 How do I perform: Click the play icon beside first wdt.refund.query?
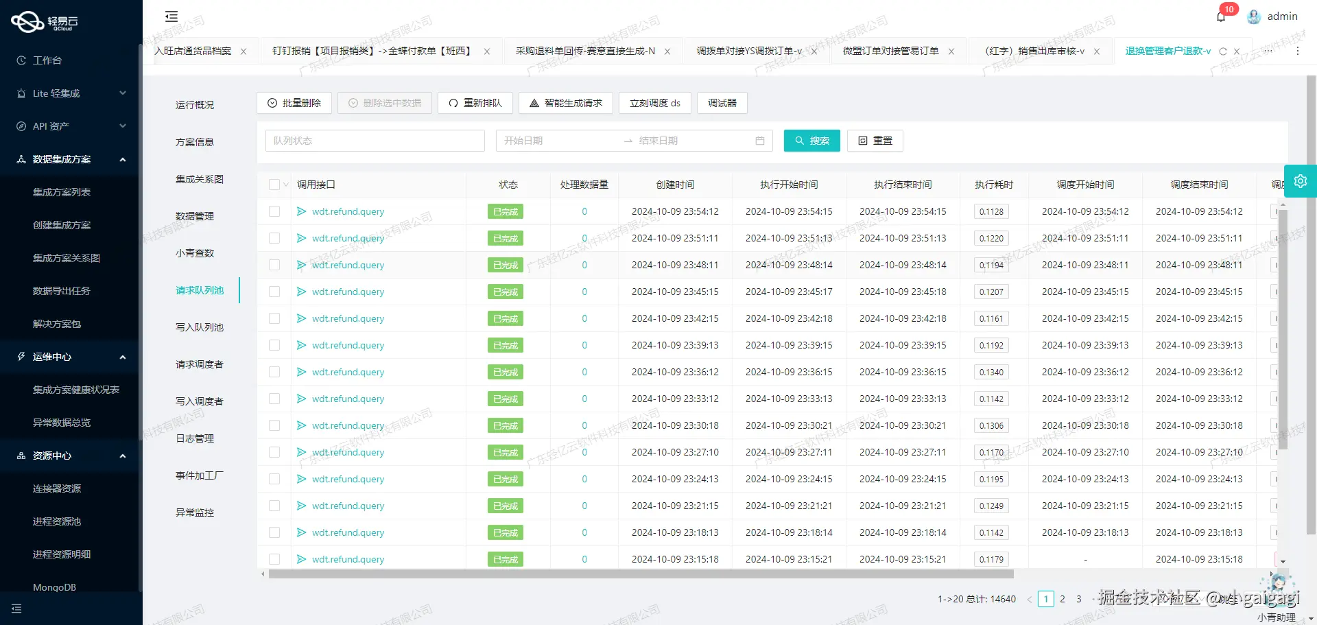(x=301, y=211)
